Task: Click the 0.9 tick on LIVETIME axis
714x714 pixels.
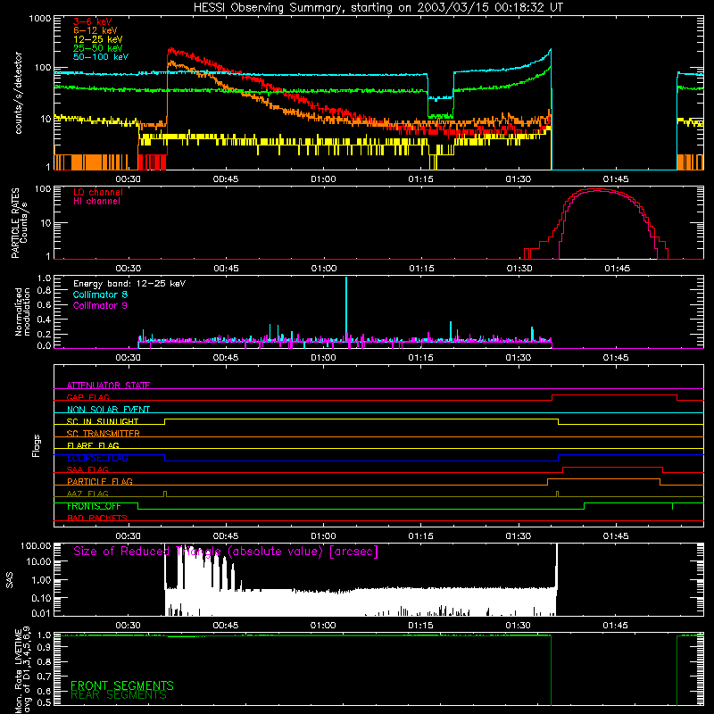Action: click(x=44, y=648)
